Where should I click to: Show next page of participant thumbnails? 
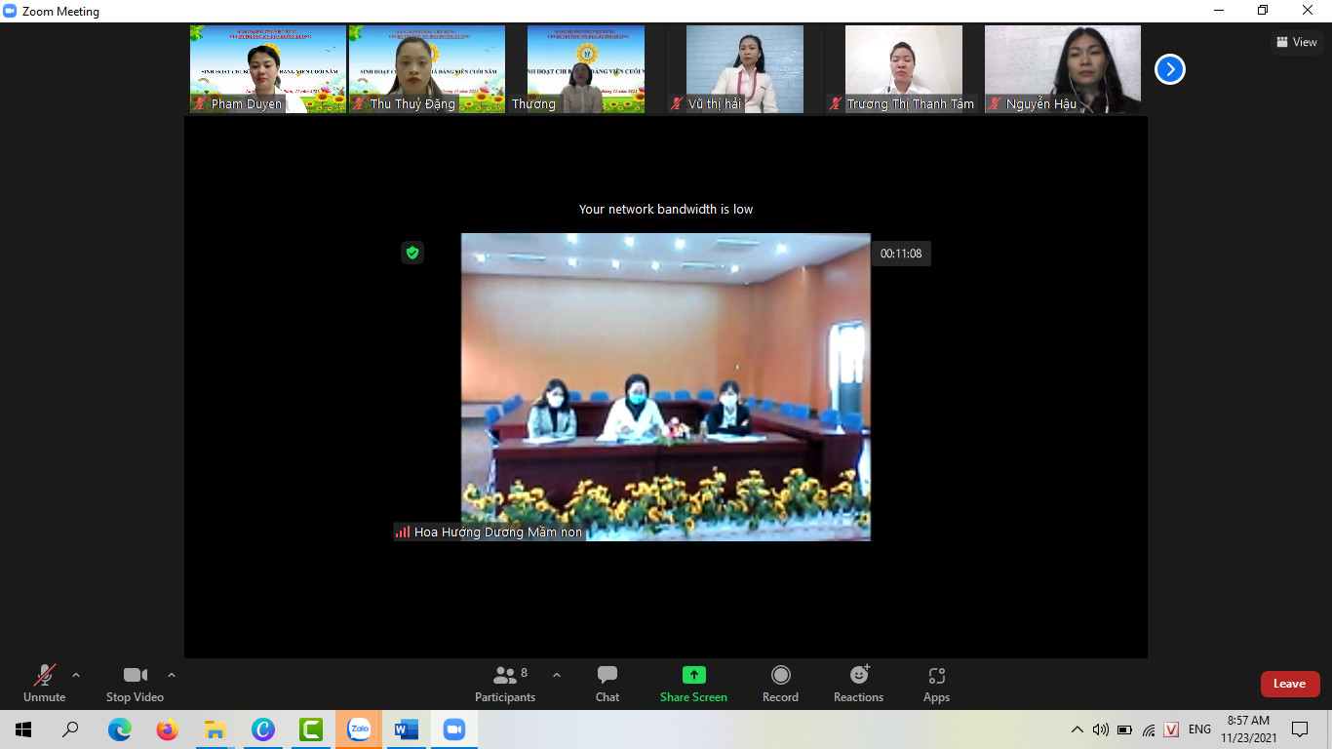pyautogui.click(x=1170, y=69)
